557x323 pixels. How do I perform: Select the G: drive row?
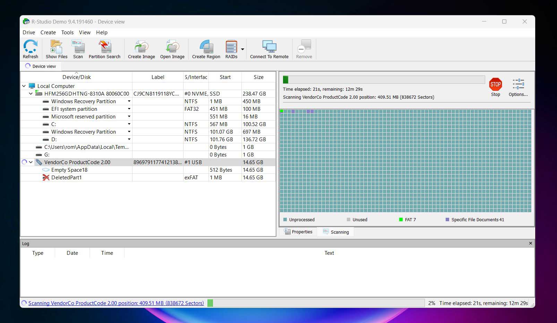(148, 155)
